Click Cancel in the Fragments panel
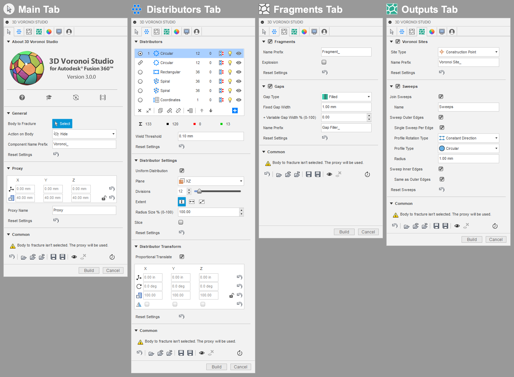The width and height of the screenshot is (514, 377). pos(368,232)
